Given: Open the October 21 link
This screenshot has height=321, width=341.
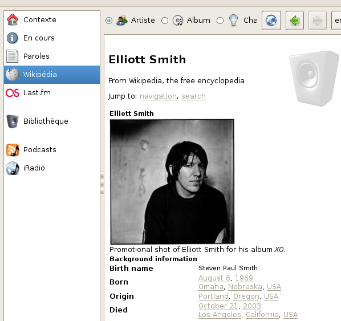Looking at the screenshot, I should 218,306.
